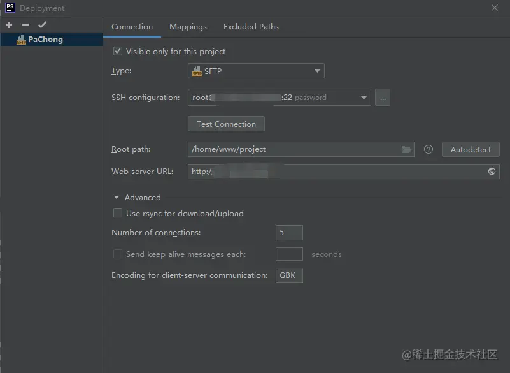Screen dimensions: 510x373
Task: Click the keep alive seconds field
Action: coord(289,254)
